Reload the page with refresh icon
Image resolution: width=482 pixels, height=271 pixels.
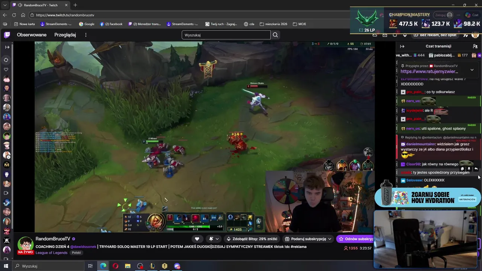(14, 15)
